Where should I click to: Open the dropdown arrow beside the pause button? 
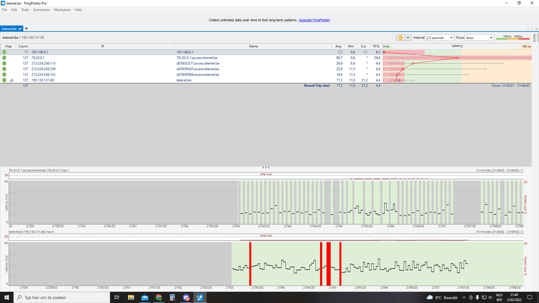408,38
